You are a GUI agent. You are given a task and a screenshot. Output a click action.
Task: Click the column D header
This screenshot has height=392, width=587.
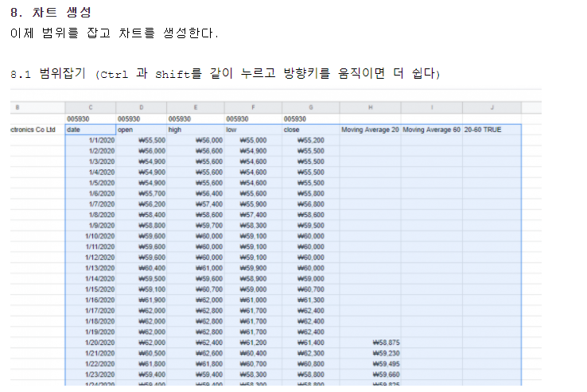coord(141,107)
